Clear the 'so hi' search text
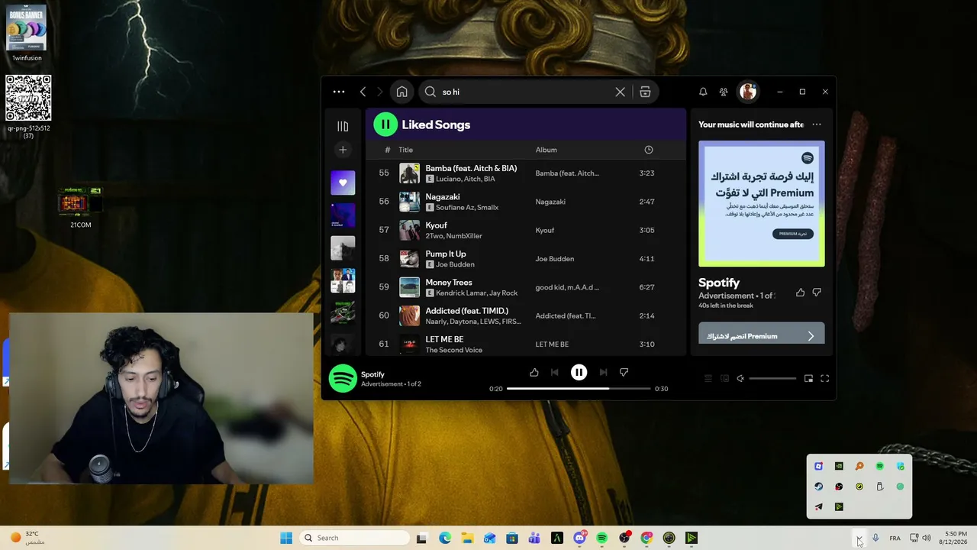This screenshot has width=977, height=550. pos(620,92)
